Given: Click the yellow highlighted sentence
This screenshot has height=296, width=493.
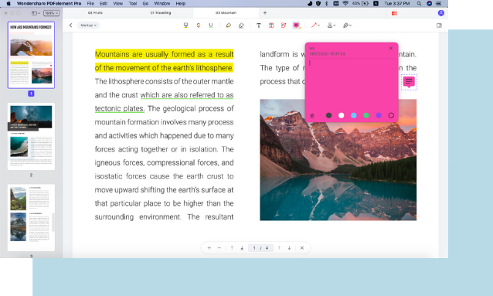Looking at the screenshot, I should pyautogui.click(x=164, y=61).
